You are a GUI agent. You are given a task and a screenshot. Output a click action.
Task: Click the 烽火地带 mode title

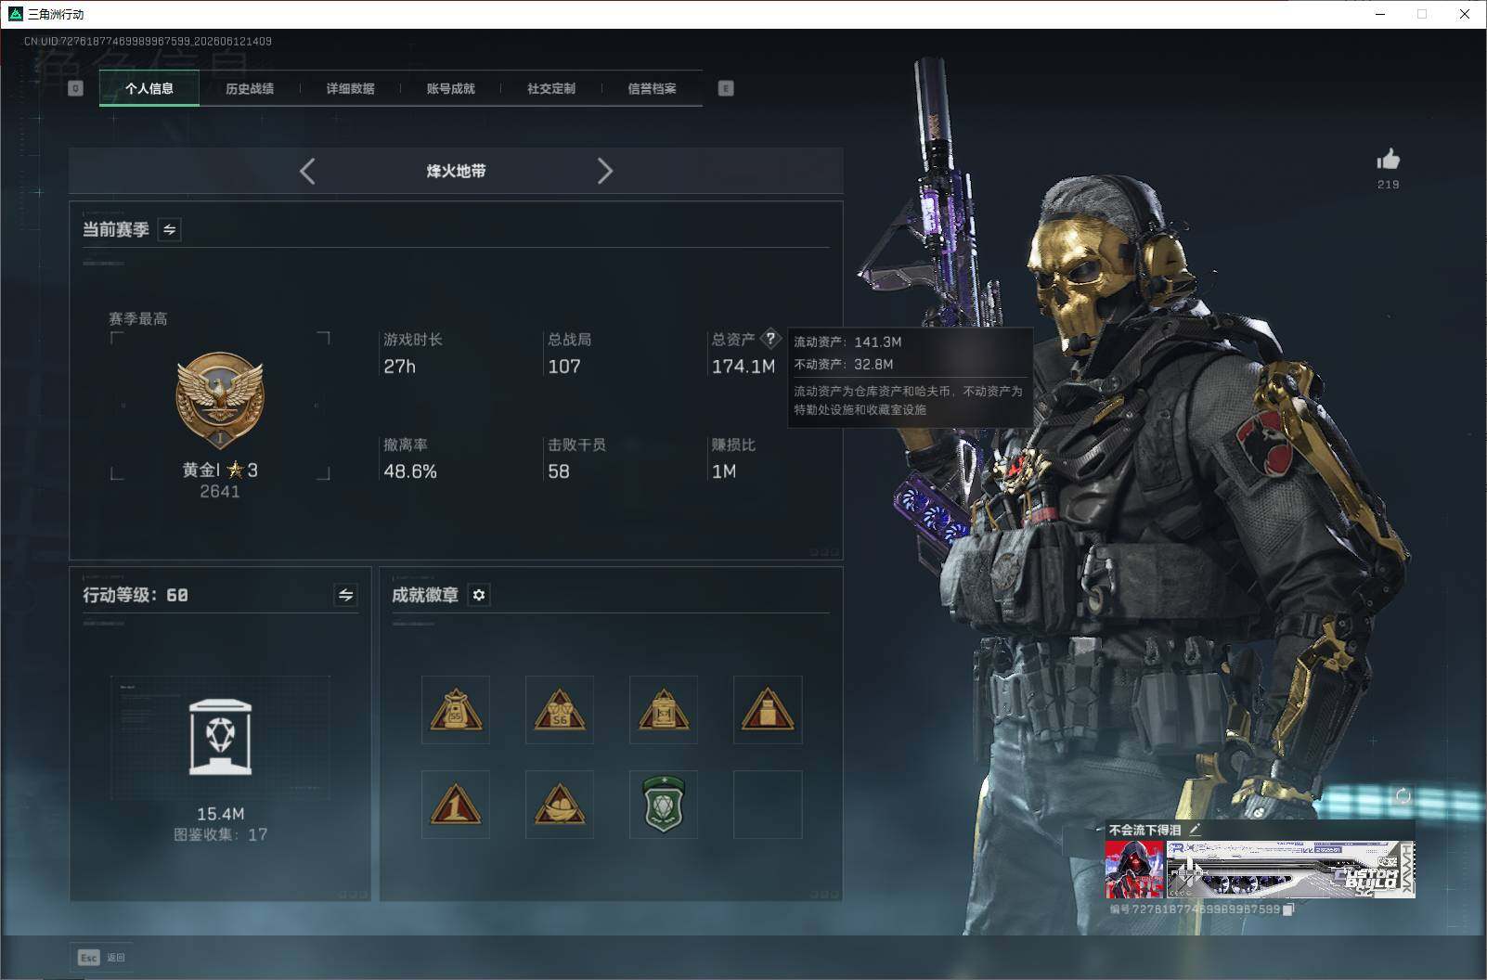click(x=456, y=171)
